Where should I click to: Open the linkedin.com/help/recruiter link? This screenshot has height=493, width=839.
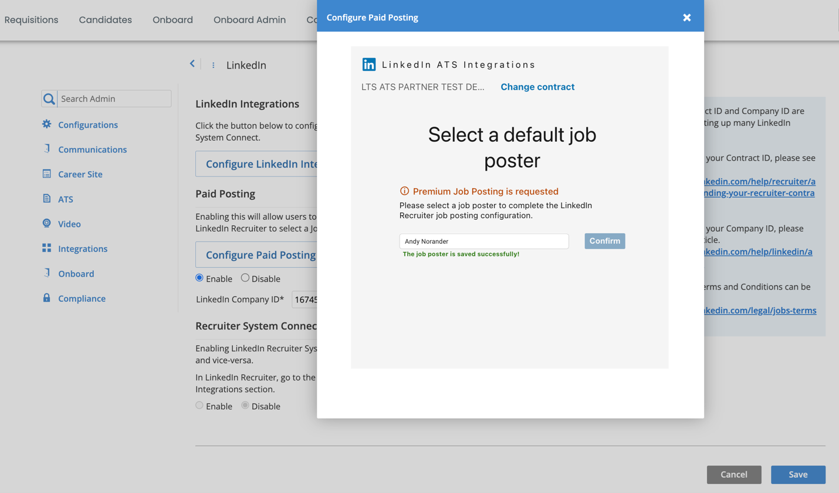click(x=760, y=187)
